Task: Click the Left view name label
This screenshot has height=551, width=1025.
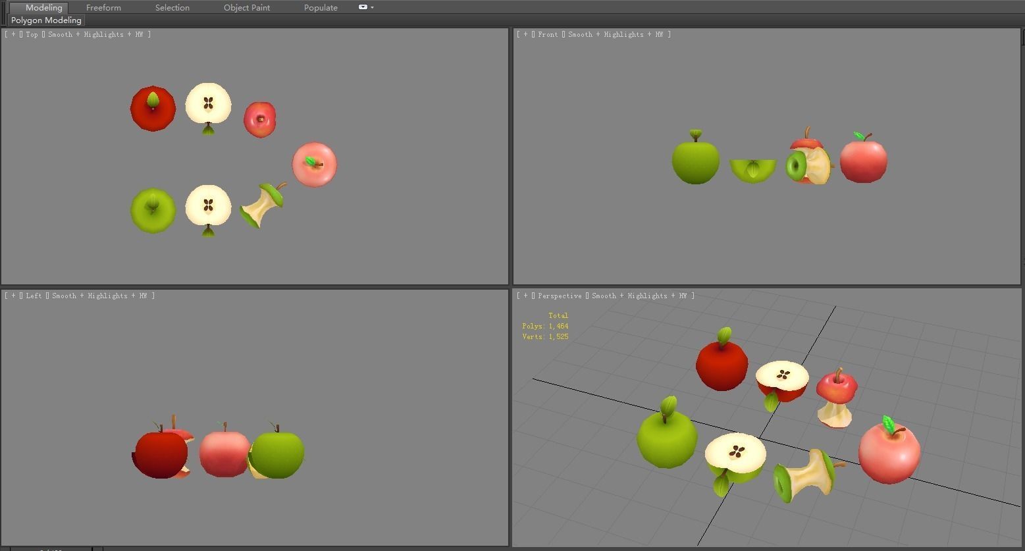Action: coord(34,296)
